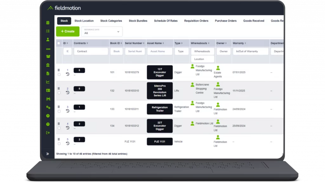Image resolution: width=325 pixels, height=182 pixels.
Task: Open the bank building icon in sidebar
Action: point(48,65)
